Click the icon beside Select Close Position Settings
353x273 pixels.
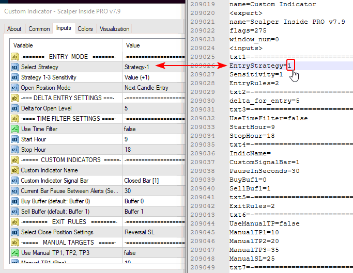point(14,232)
